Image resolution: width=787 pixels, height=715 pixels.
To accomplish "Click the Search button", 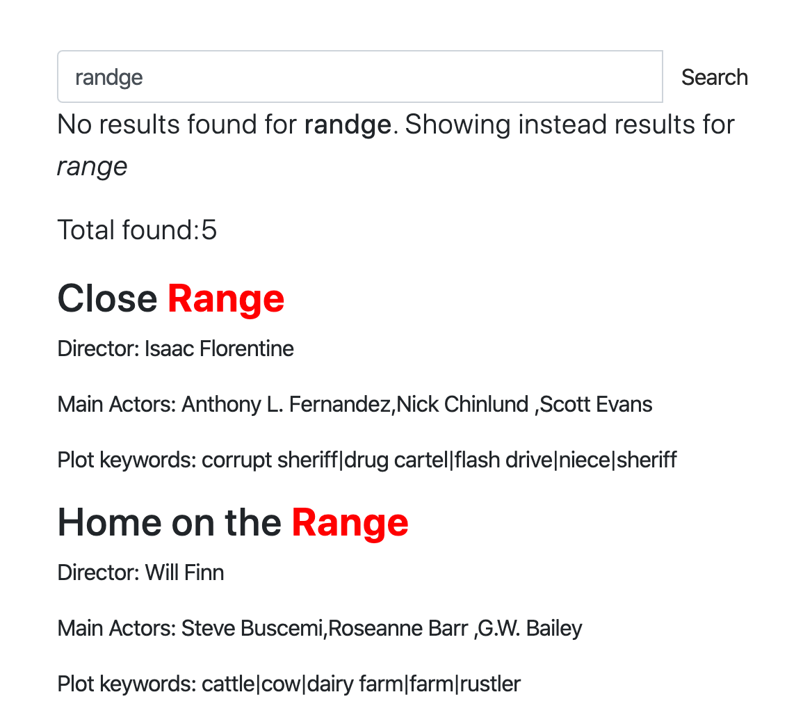I will click(x=714, y=77).
